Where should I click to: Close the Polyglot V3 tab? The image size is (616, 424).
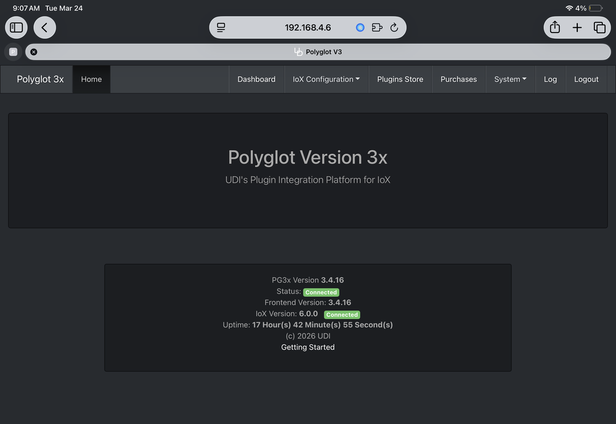(x=34, y=52)
